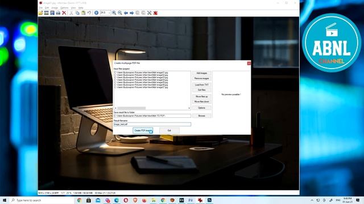Open the Mail app from the taskbar
This screenshot has height=204, width=364.
[x=98, y=200]
